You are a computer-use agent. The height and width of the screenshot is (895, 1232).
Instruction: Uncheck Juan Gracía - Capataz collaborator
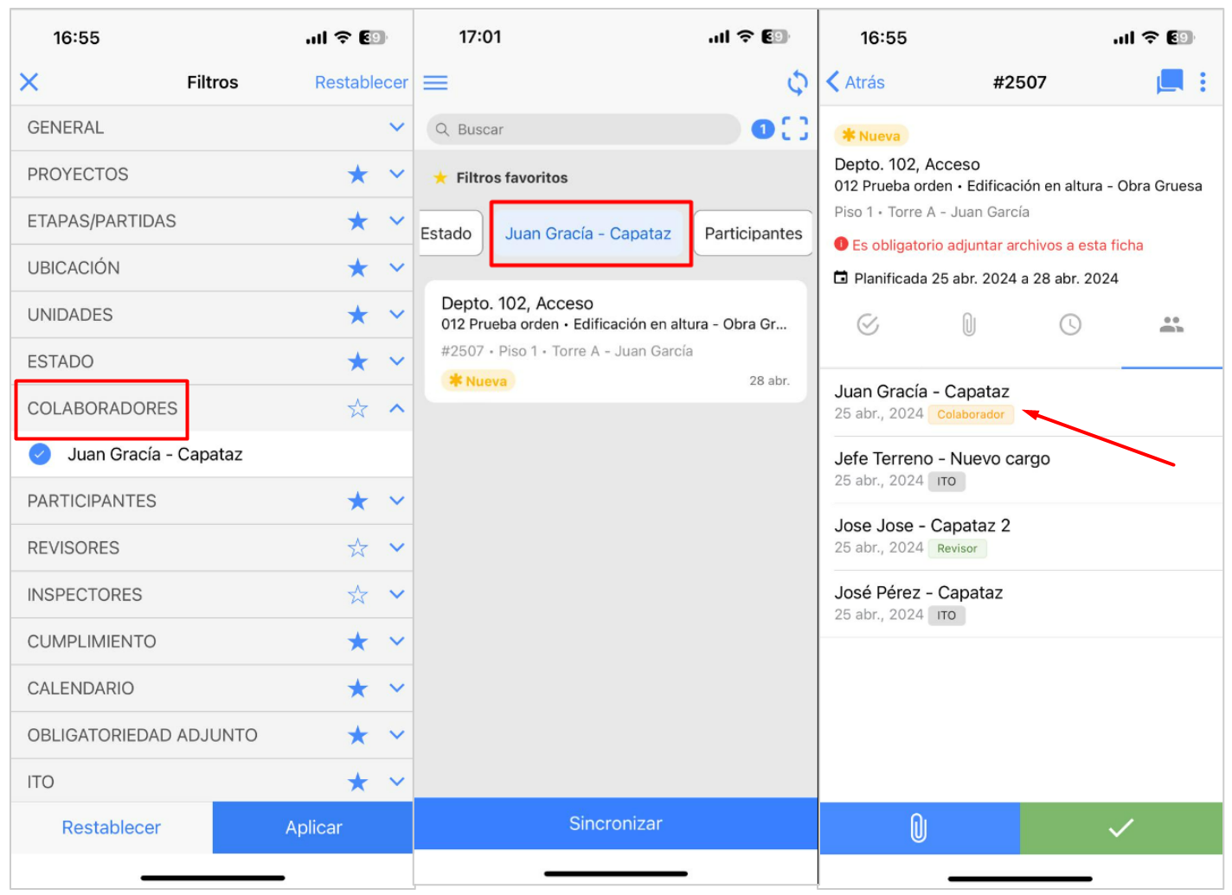coord(40,454)
